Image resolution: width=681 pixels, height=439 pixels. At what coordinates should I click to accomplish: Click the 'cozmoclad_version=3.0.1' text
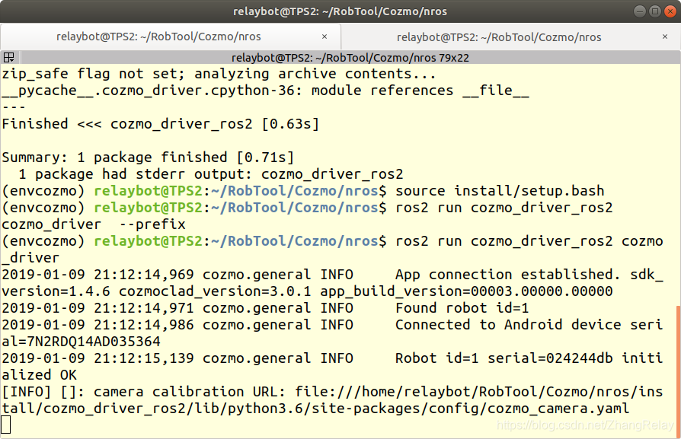coord(215,291)
